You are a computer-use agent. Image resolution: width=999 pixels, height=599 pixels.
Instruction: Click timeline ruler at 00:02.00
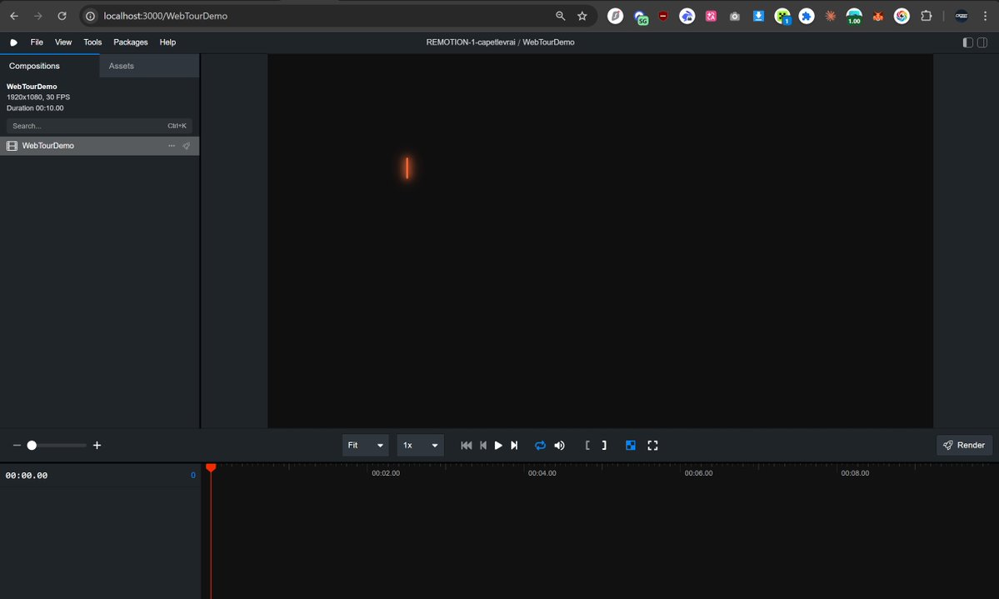point(386,473)
